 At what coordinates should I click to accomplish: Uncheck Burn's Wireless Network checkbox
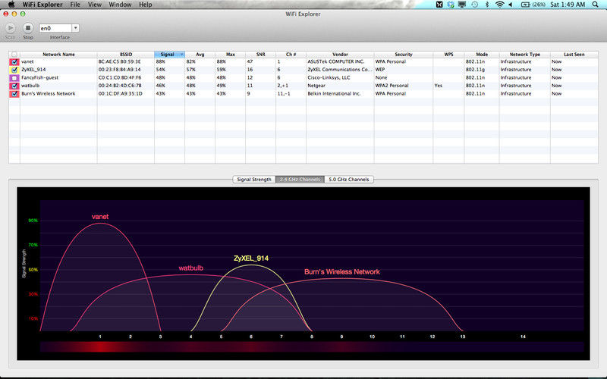point(14,93)
